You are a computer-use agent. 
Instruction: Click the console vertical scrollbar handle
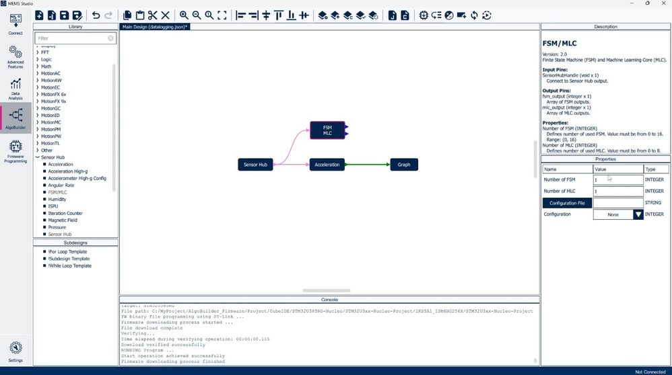click(x=535, y=360)
